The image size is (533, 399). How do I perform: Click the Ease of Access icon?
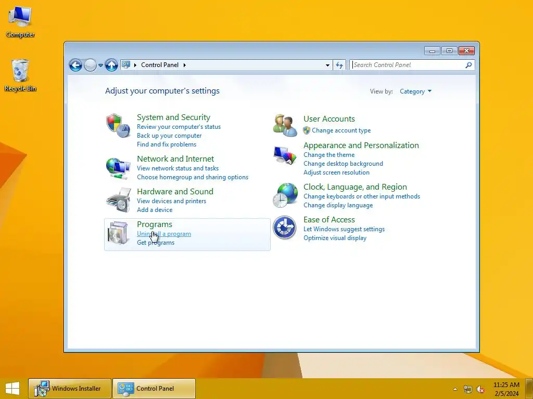(x=285, y=228)
